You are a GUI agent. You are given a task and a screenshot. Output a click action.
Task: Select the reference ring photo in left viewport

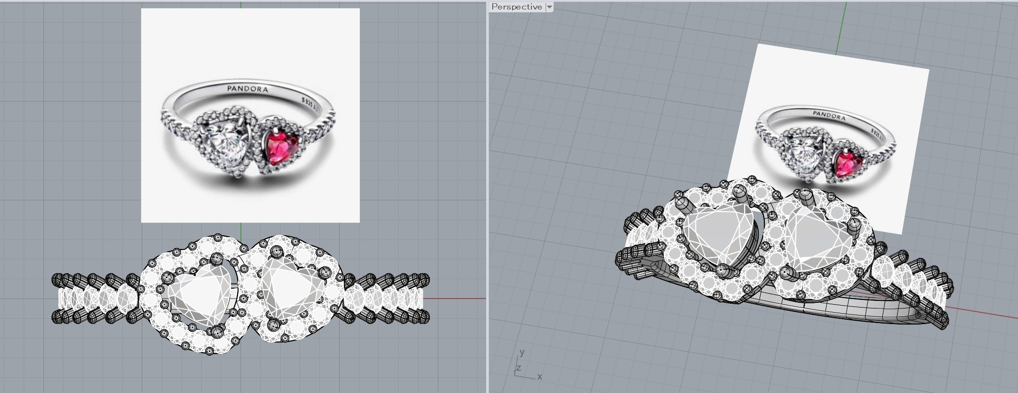pyautogui.click(x=250, y=115)
